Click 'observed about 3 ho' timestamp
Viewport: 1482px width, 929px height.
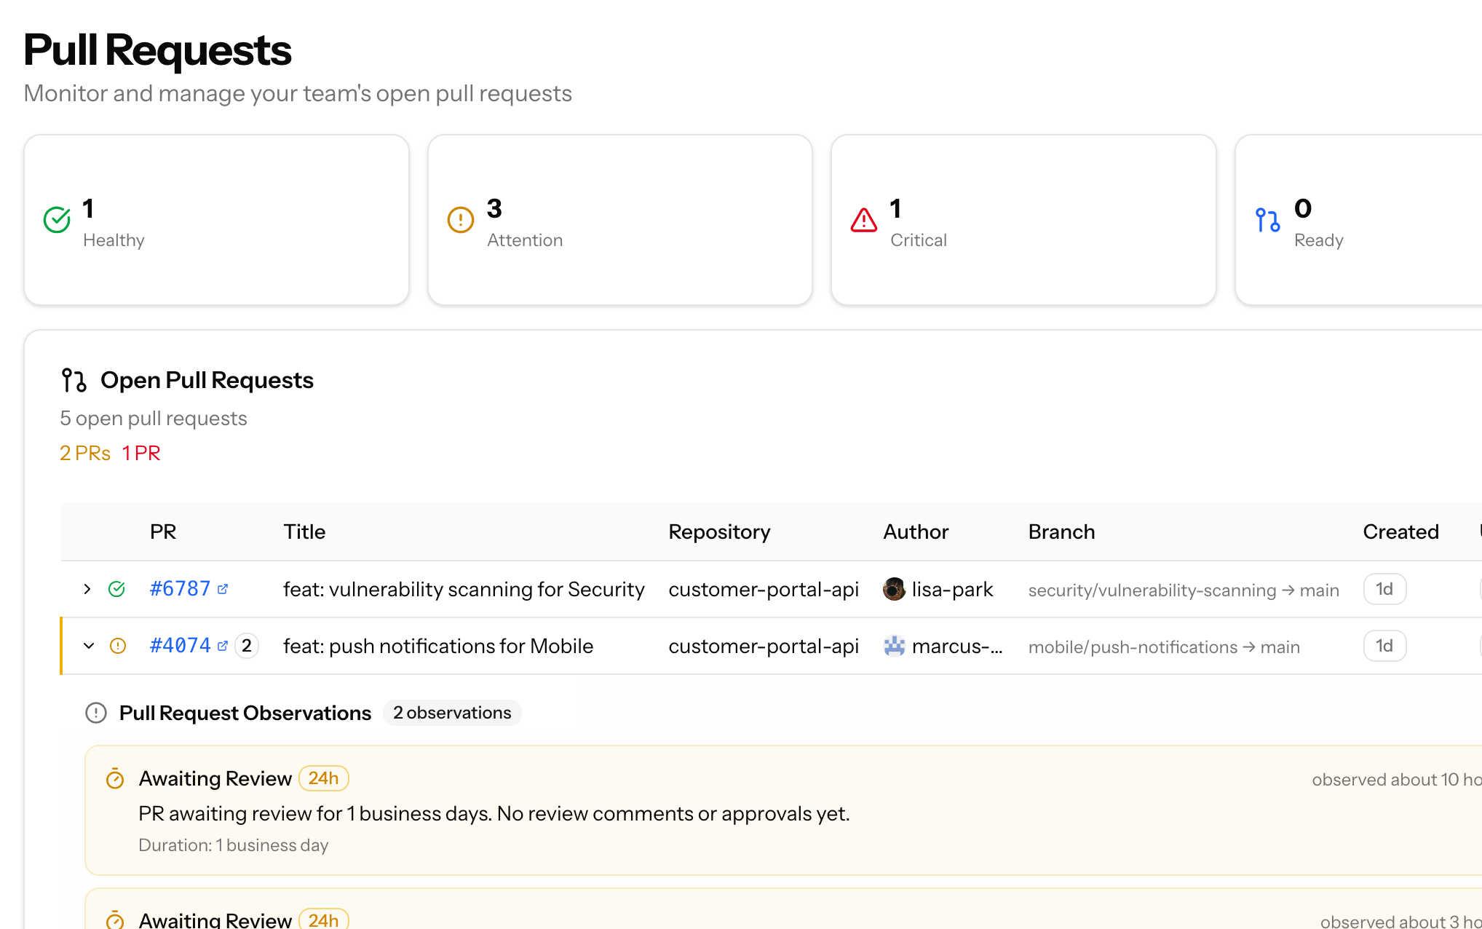point(1400,921)
